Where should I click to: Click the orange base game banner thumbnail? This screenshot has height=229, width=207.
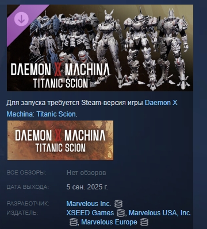[60, 140]
